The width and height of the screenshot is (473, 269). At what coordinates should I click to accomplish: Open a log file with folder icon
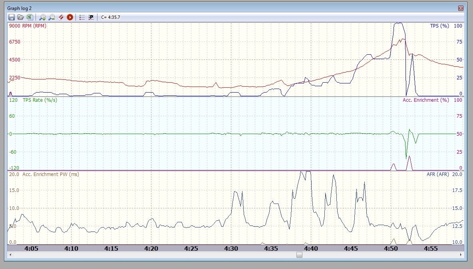20,17
